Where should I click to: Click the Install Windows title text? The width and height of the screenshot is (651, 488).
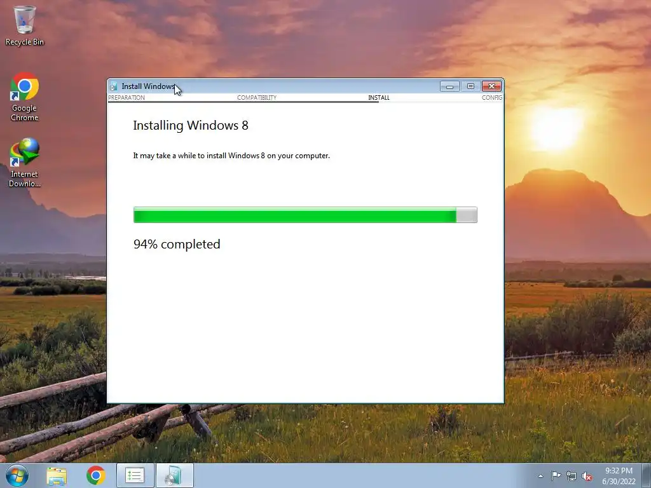[147, 86]
